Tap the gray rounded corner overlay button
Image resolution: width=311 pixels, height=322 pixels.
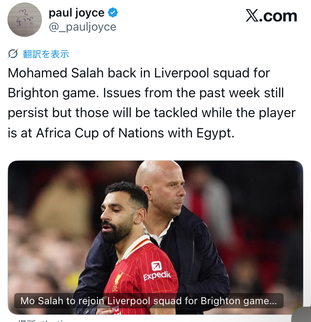click(x=301, y=315)
